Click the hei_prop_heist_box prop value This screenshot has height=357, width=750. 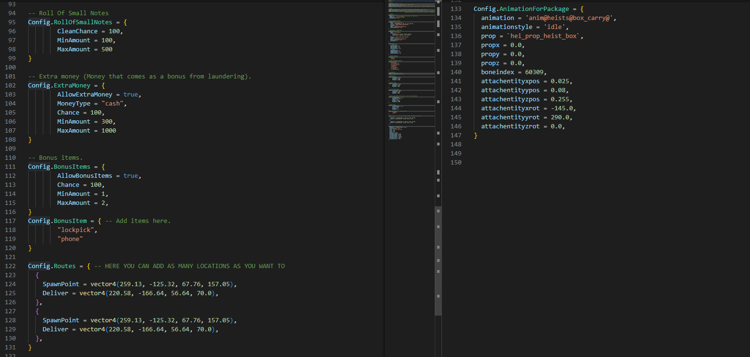tap(544, 36)
